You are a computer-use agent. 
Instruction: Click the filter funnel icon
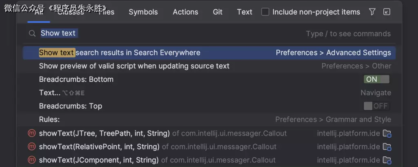click(372, 12)
